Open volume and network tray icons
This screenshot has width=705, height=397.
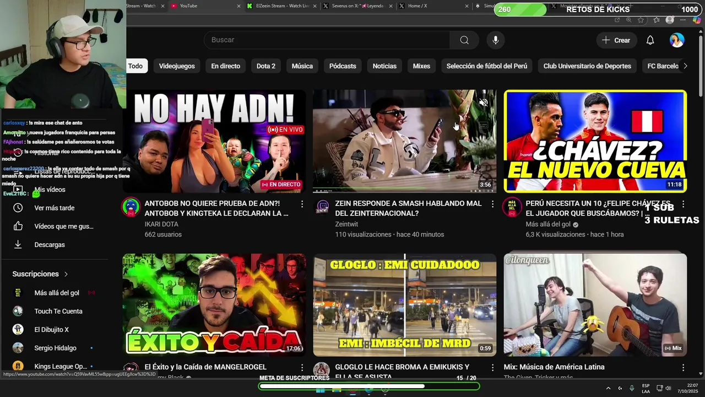(664, 388)
